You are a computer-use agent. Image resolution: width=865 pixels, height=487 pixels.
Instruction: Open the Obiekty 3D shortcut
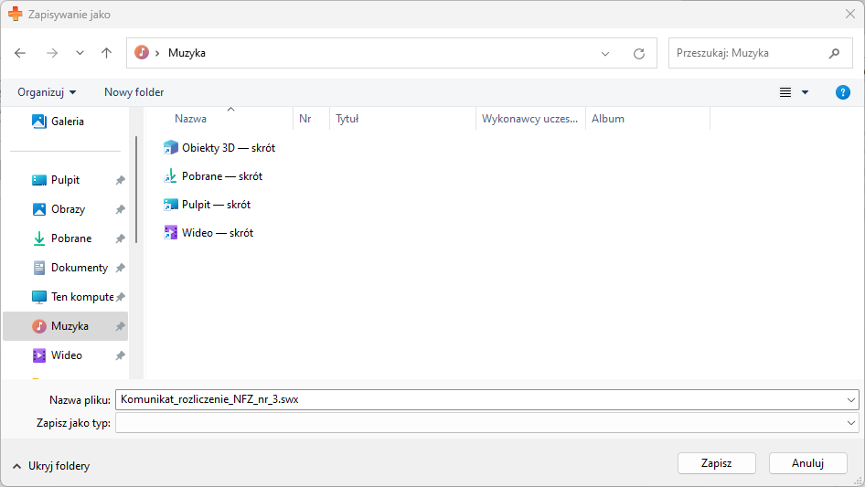pyautogui.click(x=228, y=147)
